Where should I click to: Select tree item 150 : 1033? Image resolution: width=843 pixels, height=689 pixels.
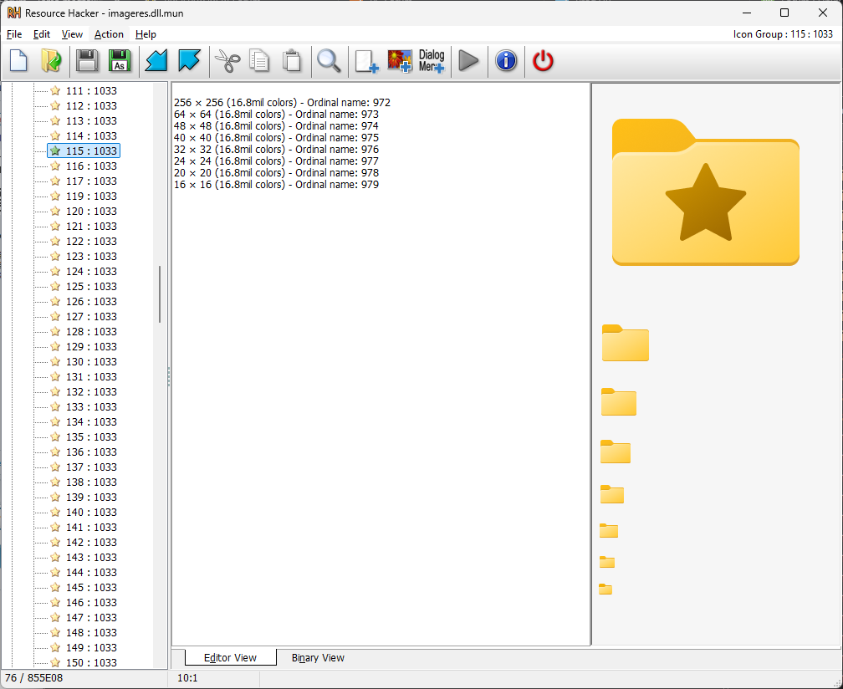91,663
